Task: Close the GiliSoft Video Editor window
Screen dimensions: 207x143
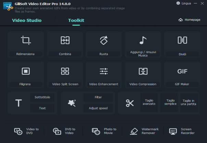Action: pyautogui.click(x=202, y=3)
